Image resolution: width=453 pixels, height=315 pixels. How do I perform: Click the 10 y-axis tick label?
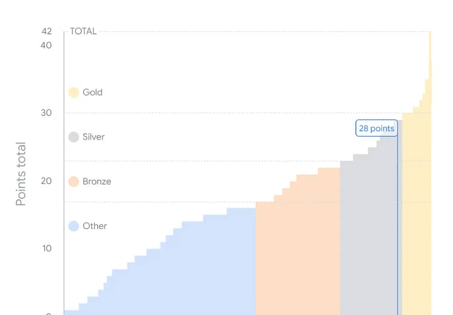pyautogui.click(x=47, y=249)
